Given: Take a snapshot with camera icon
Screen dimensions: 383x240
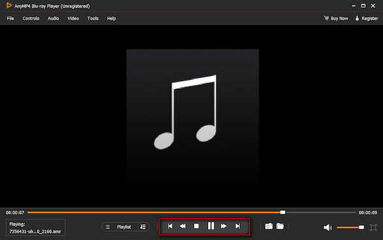Looking at the screenshot, I should 269,227.
